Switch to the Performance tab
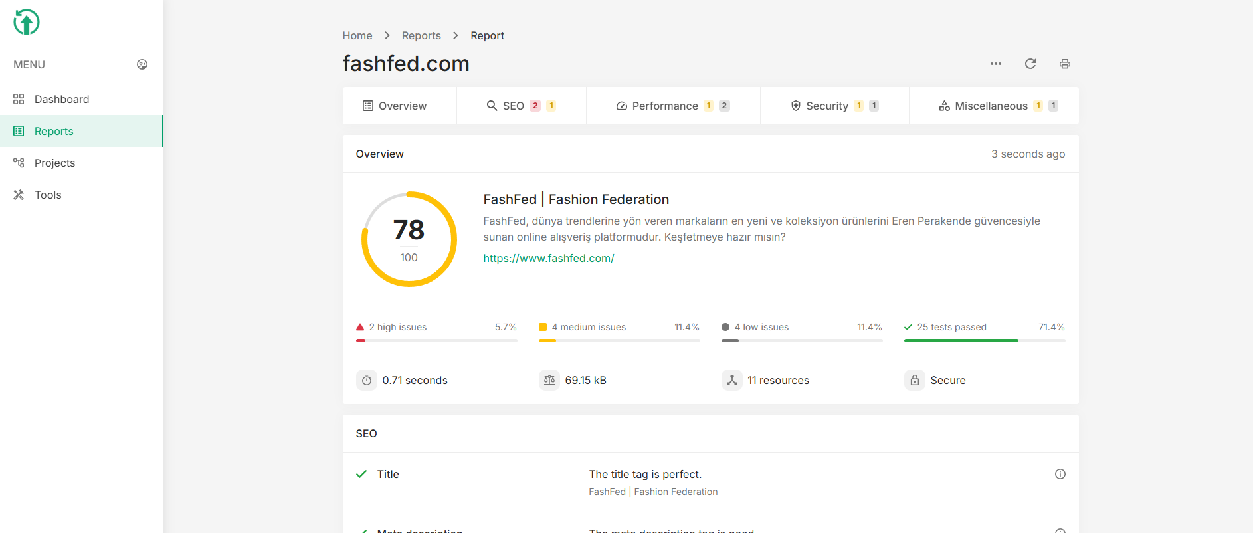Viewport: 1253px width, 533px height. [x=673, y=106]
